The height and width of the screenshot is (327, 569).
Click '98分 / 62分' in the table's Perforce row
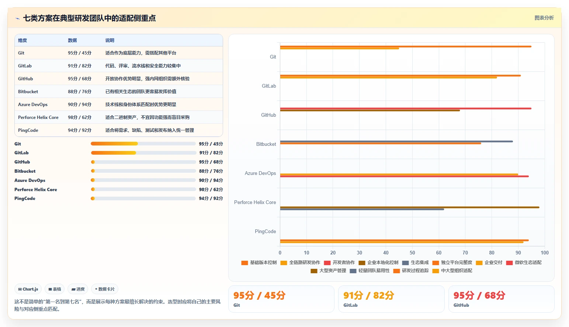(80, 117)
